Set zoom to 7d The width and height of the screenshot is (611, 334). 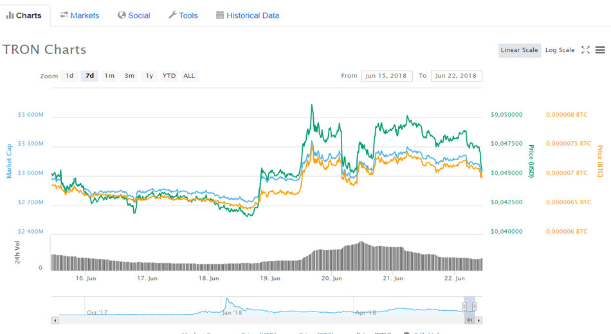[x=89, y=76]
